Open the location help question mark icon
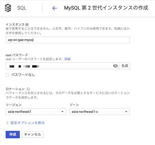 (28, 89)
